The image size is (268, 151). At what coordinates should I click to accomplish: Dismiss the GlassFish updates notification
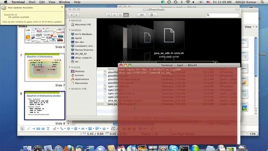[62, 7]
